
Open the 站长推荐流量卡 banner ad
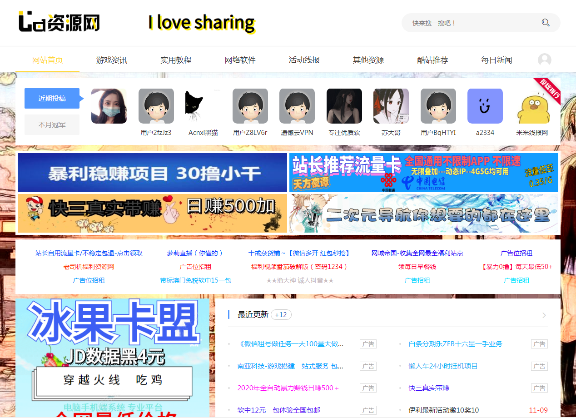tap(423, 172)
